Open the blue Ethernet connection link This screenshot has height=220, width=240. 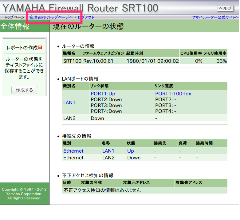click(73, 151)
